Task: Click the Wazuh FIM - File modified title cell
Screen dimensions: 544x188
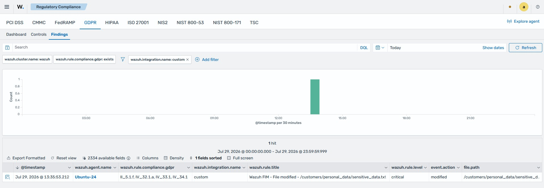Action: click(319, 177)
